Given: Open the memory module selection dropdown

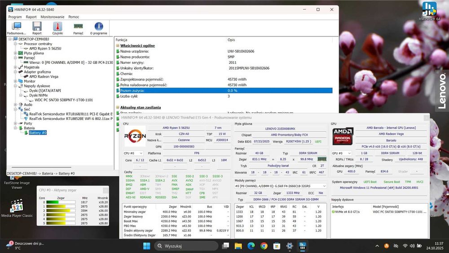Looking at the screenshot, I should [280, 186].
